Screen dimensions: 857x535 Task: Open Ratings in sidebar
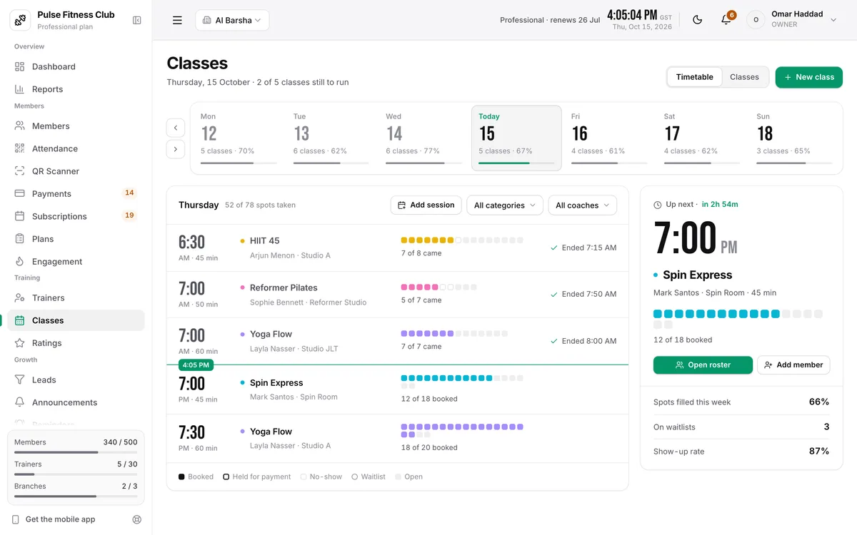76,343
